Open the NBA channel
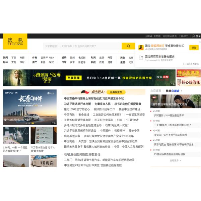The height and width of the screenshot is (201, 201). [x=52, y=58]
